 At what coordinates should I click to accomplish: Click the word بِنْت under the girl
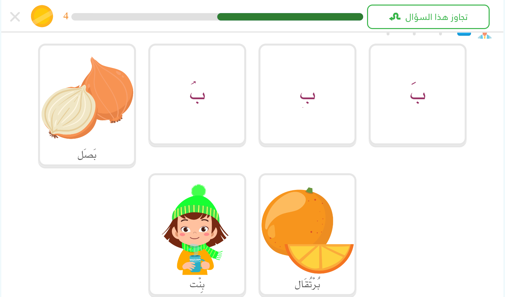(197, 284)
